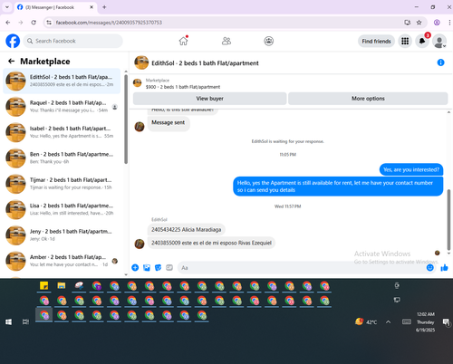Click 'Yes, are you interested?' message bubble

411,169
